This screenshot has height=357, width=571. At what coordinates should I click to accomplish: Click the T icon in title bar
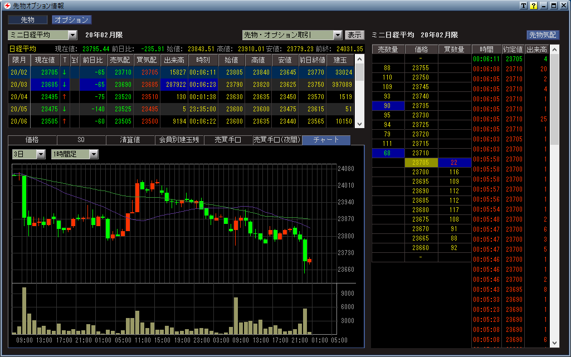523,6
